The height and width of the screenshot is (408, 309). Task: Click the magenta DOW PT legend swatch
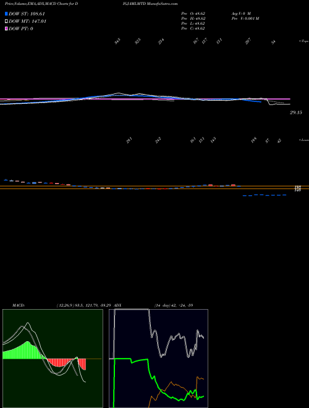pos(6,28)
